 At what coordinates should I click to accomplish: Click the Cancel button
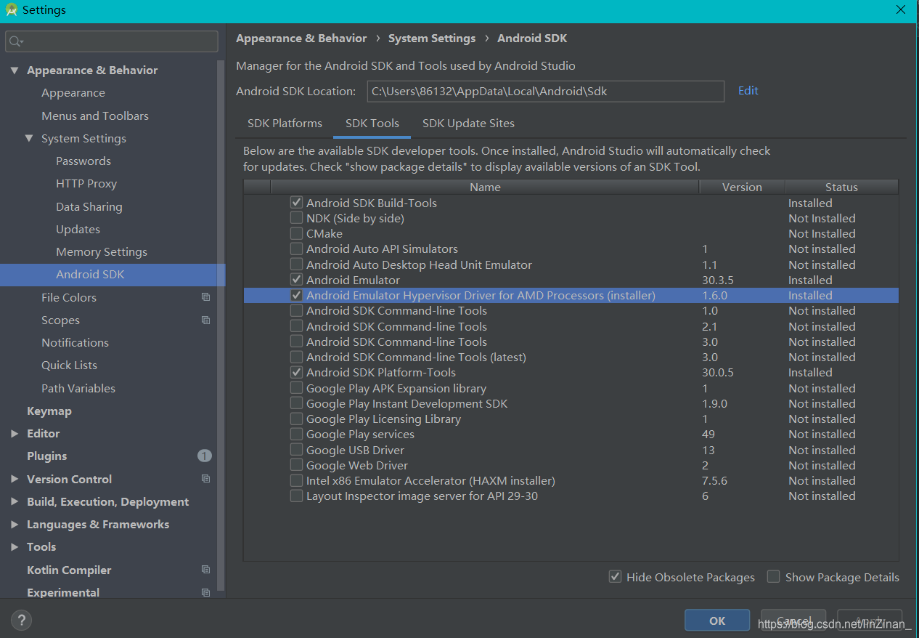pyautogui.click(x=793, y=621)
